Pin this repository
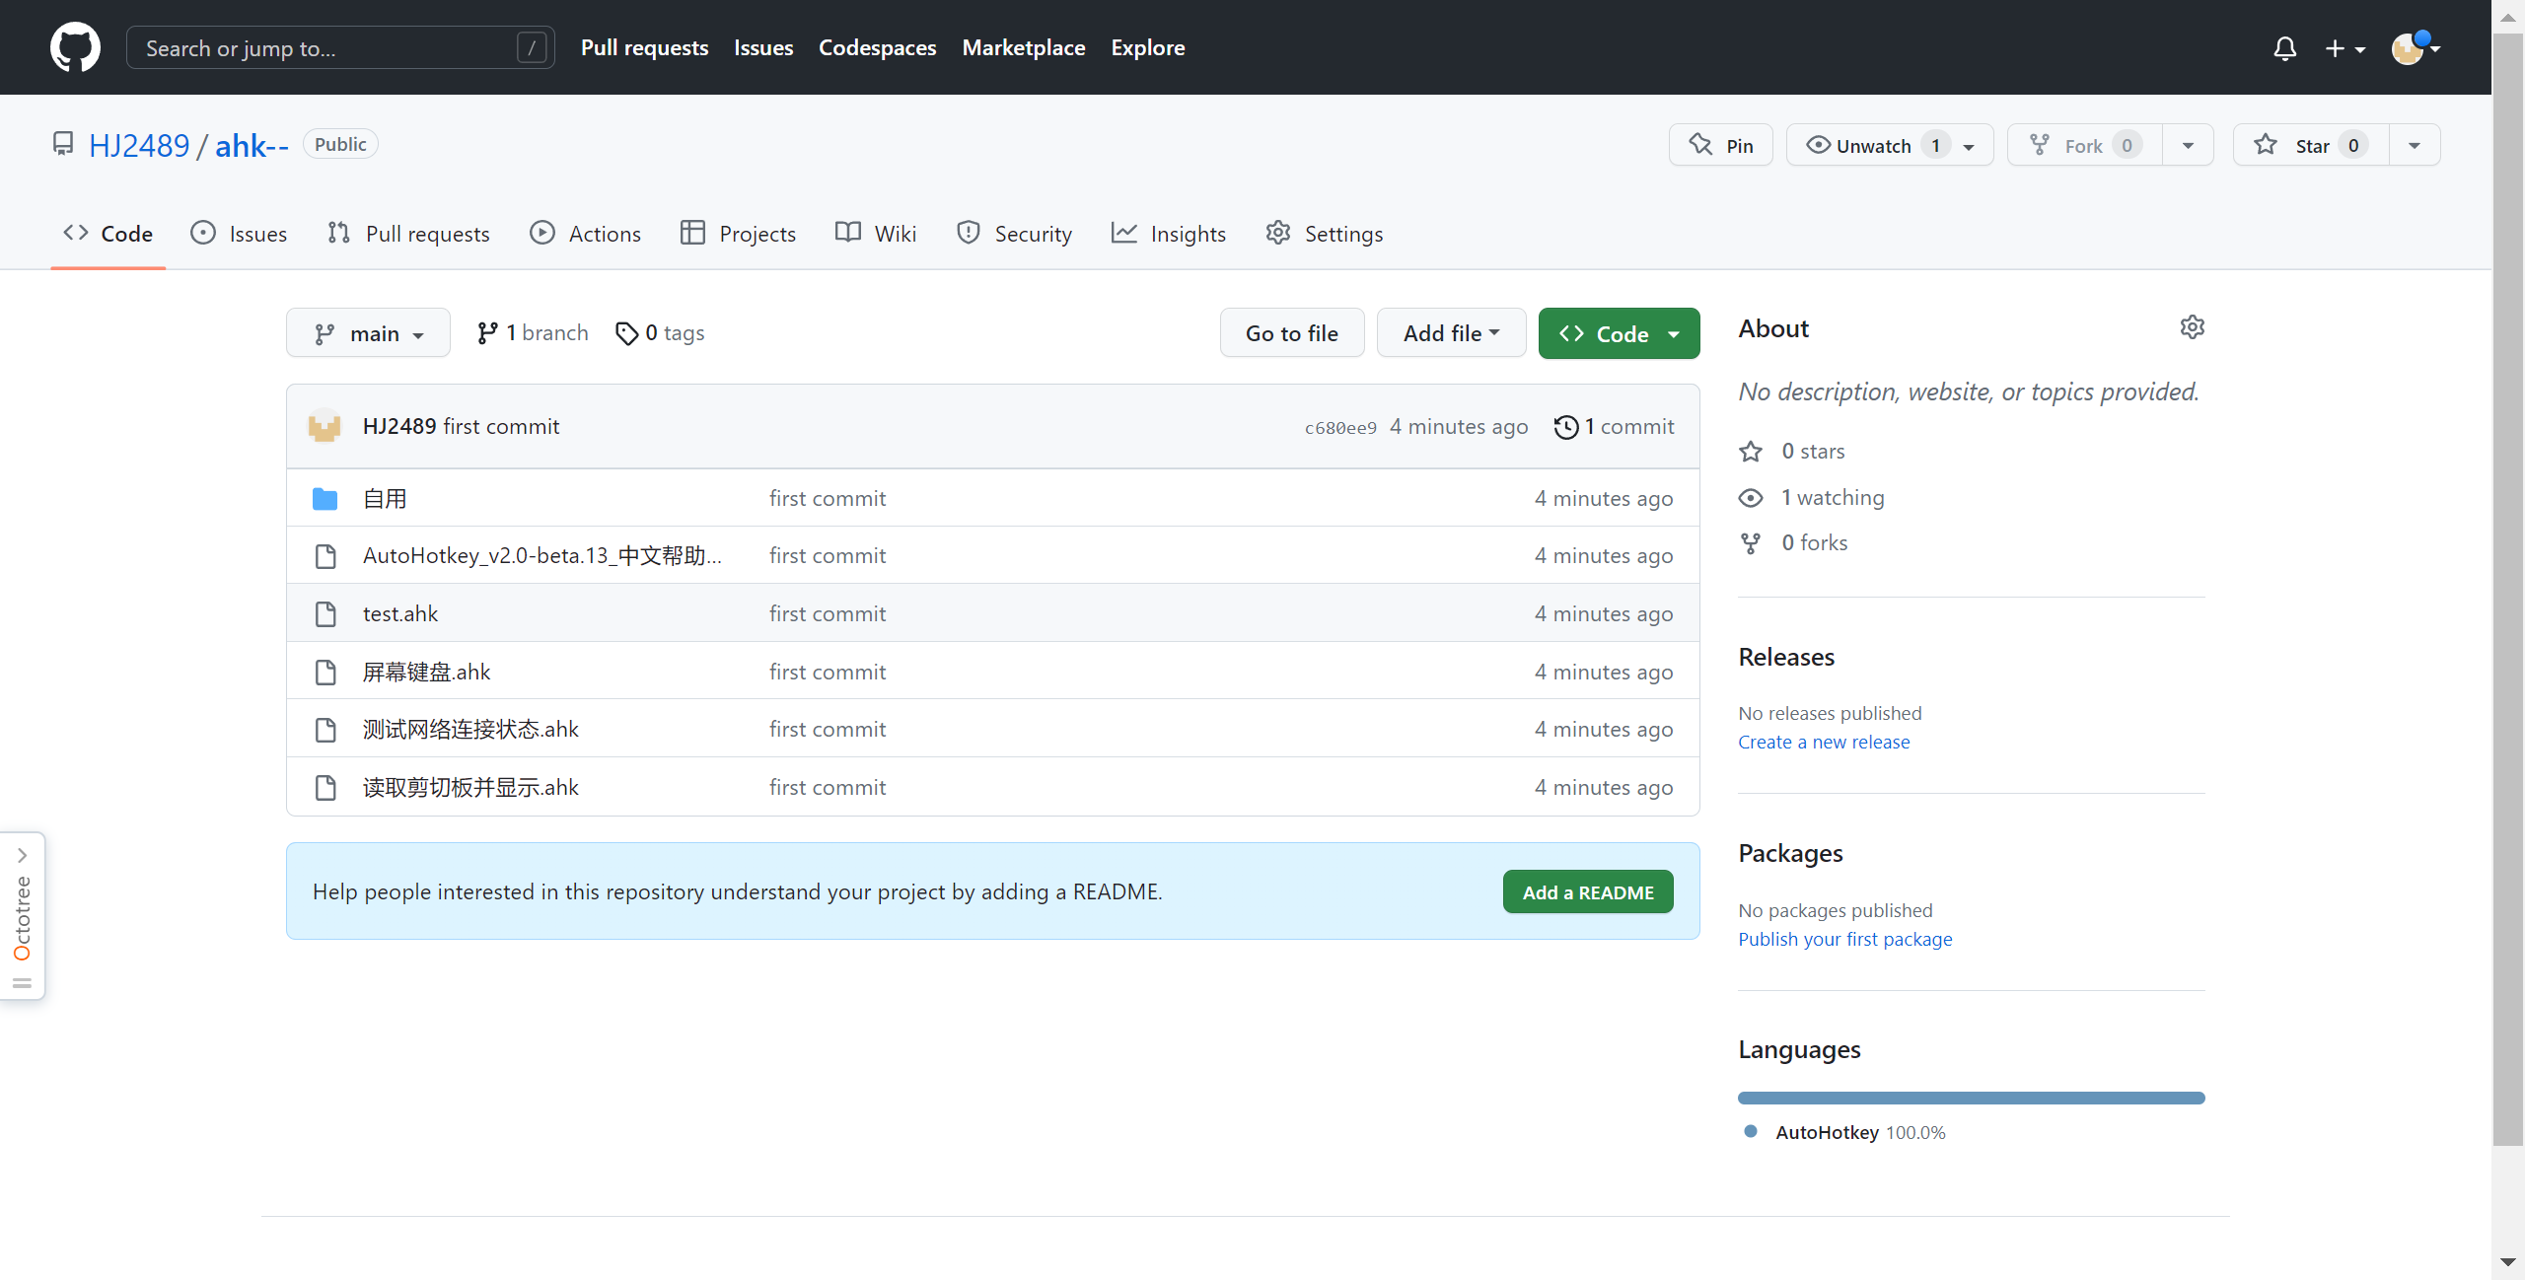This screenshot has width=2525, height=1280. point(1720,145)
